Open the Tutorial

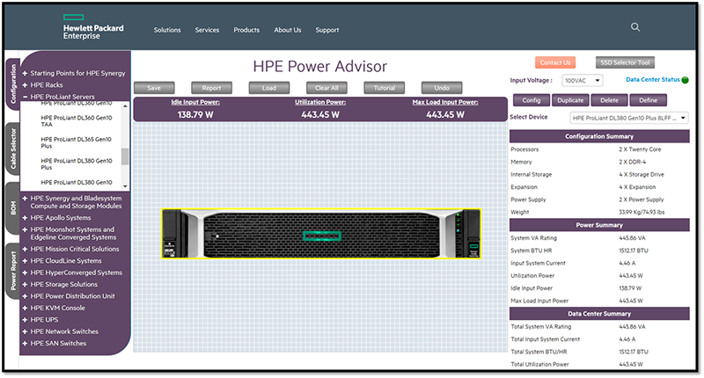(x=385, y=88)
